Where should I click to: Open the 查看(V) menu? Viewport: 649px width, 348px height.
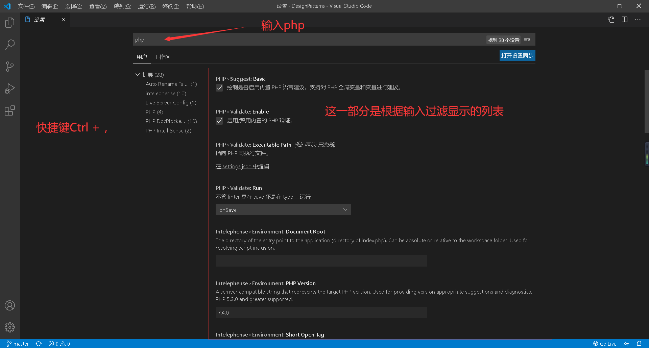pyautogui.click(x=98, y=6)
